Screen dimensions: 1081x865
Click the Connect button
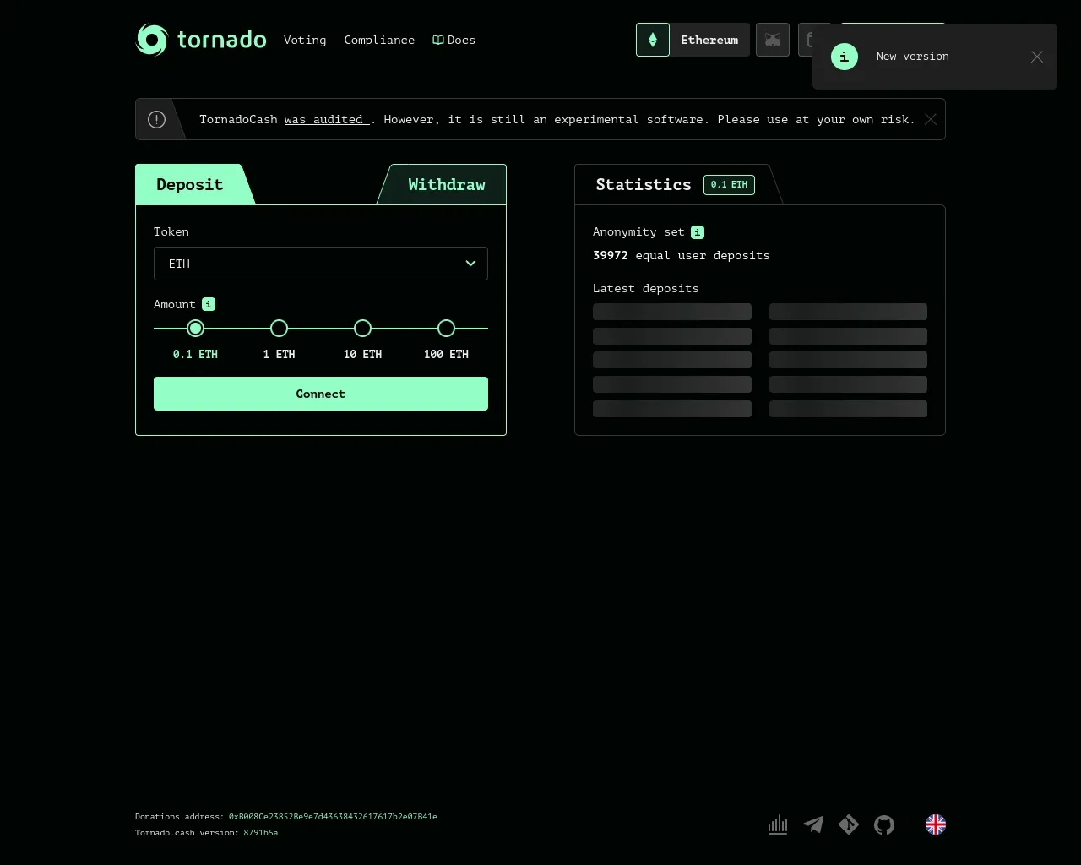321,394
